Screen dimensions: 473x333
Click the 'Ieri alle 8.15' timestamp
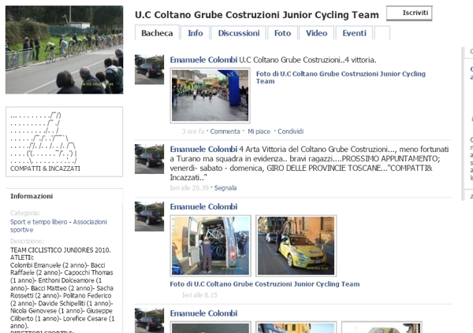coord(199,295)
